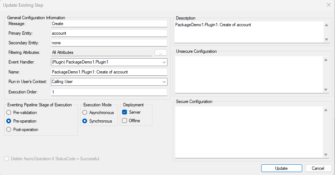Viewport: 335px width, 175px height.
Task: Edit the step Name field
Action: pos(109,72)
